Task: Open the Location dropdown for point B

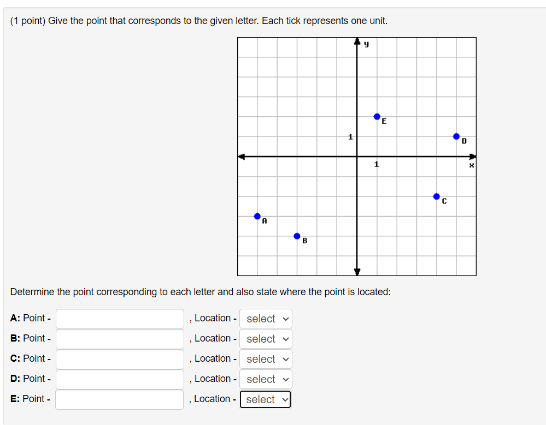Action: (265, 338)
